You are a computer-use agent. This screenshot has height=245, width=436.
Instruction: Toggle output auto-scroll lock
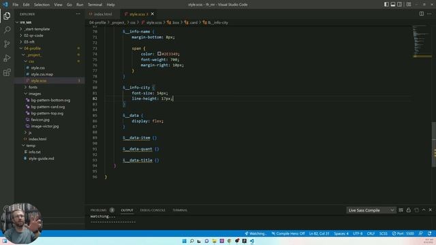409,210
